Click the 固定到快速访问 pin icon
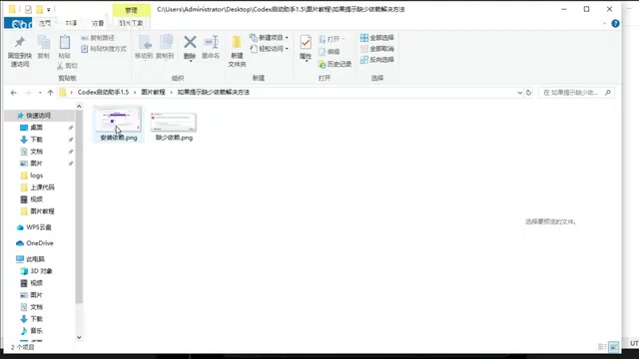 [20, 42]
